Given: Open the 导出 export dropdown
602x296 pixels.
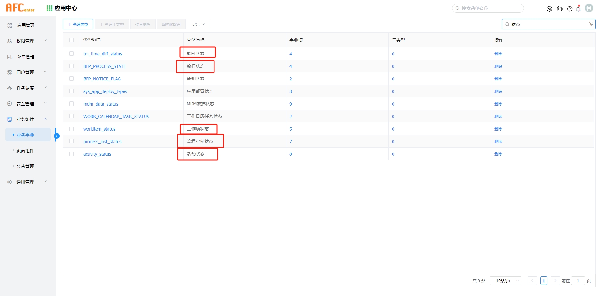Looking at the screenshot, I should tap(198, 24).
